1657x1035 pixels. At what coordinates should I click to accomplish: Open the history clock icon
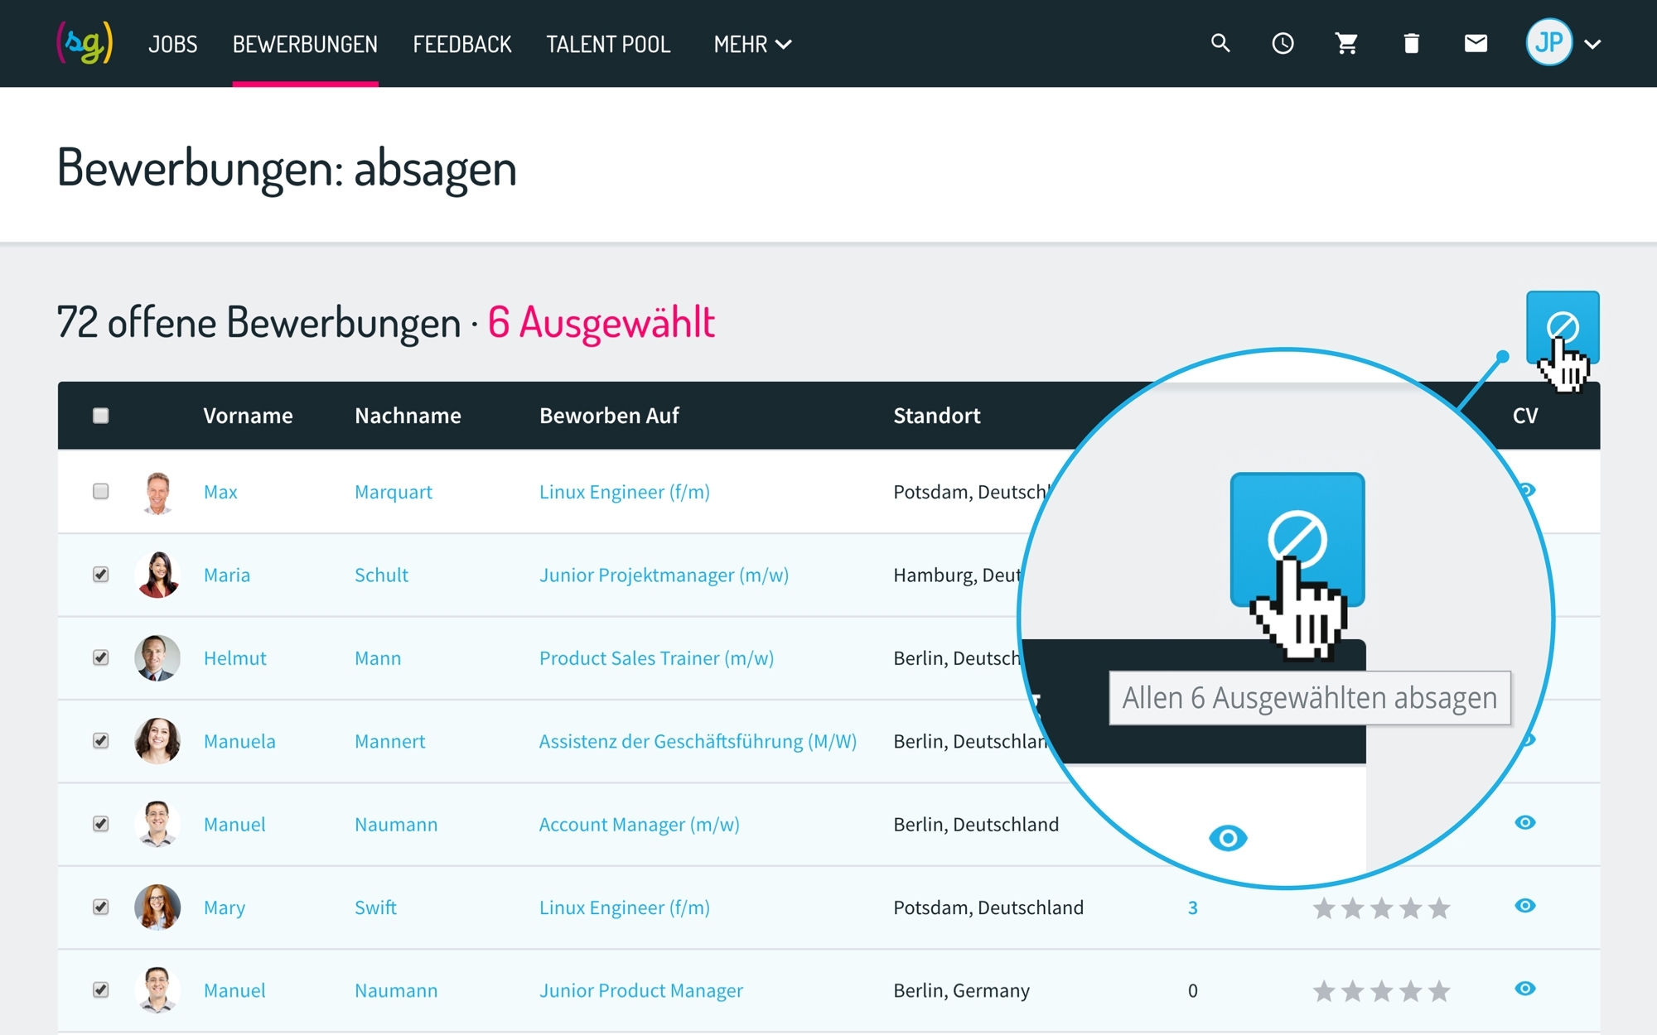click(x=1283, y=43)
